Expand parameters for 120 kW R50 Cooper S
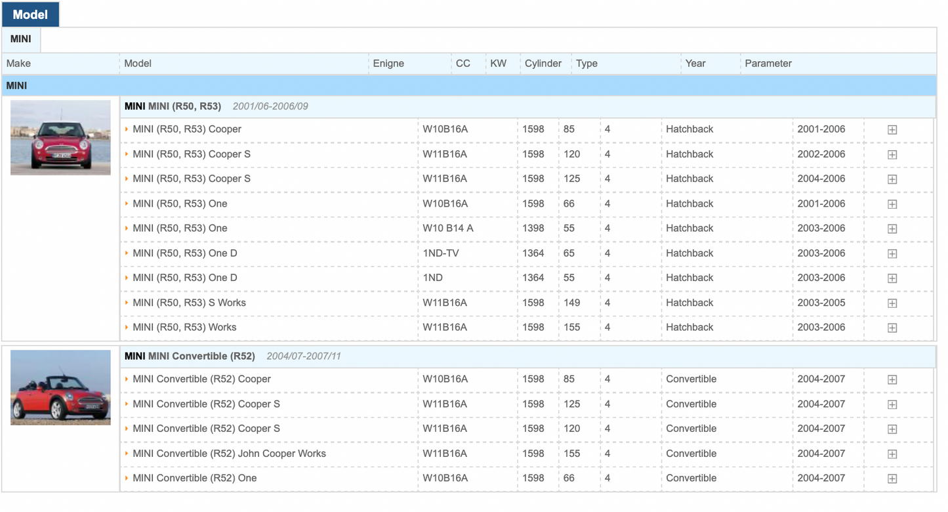This screenshot has width=948, height=512. (x=892, y=155)
